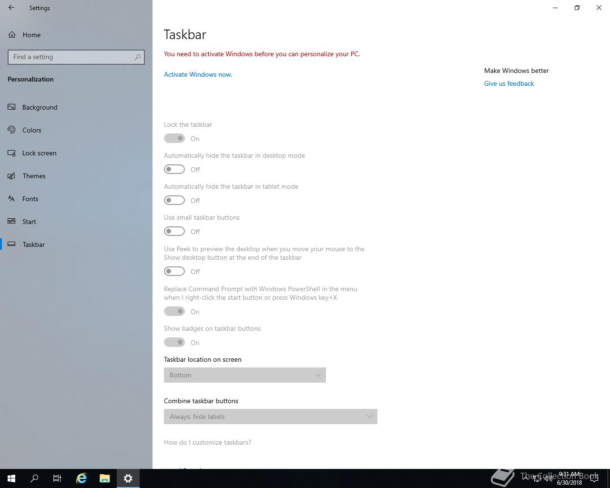Click the back arrow in Settings
This screenshot has width=610, height=488.
click(11, 8)
